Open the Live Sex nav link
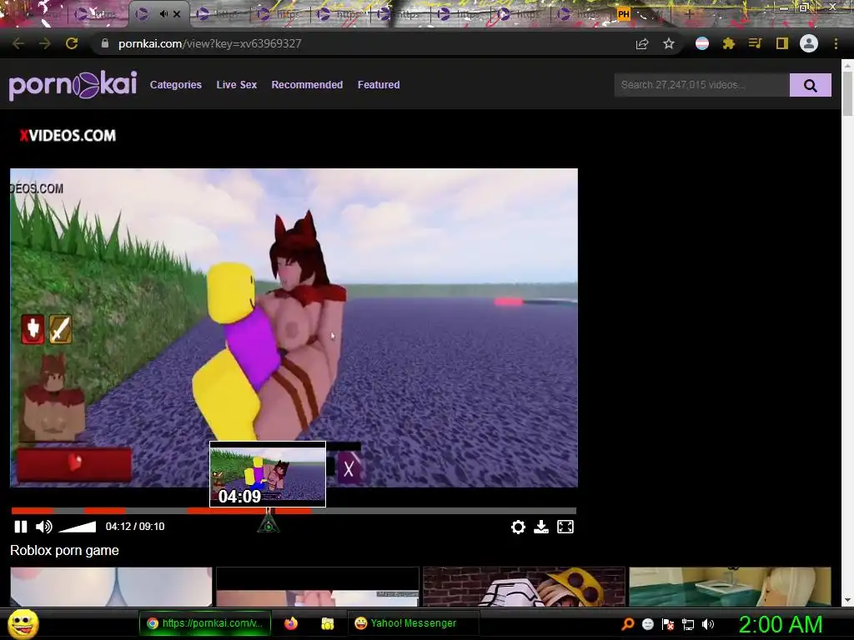Viewport: 854px width, 640px height. (236, 85)
